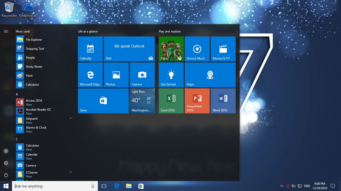Open the Mail tile

point(129,49)
